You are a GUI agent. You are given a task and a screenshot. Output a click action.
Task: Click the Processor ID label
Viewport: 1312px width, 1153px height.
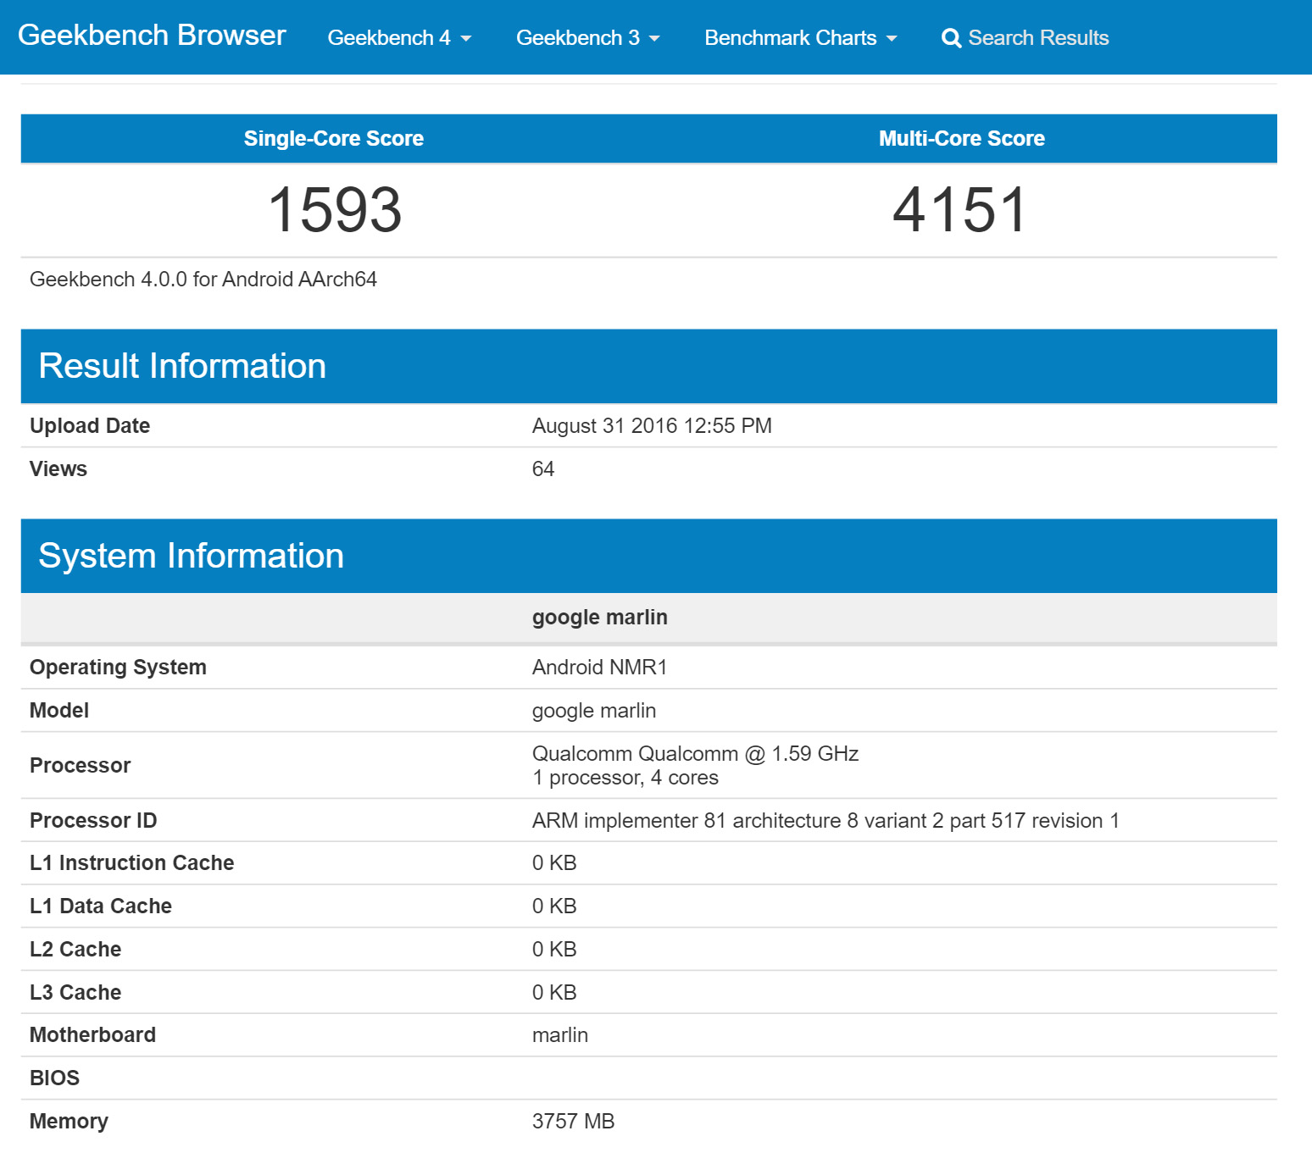93,821
